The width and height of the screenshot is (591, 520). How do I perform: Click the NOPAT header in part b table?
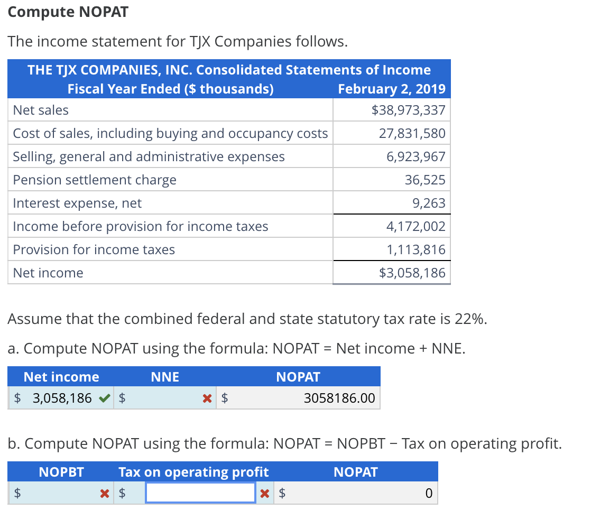click(x=356, y=472)
